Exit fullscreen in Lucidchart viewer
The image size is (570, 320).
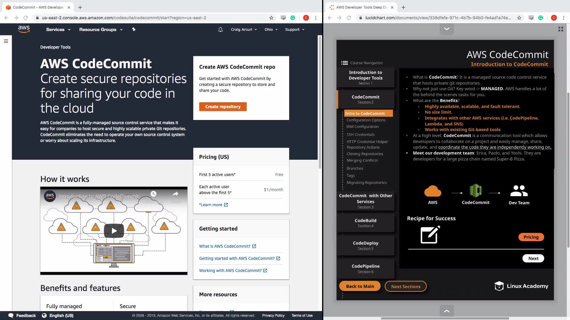pos(560,29)
